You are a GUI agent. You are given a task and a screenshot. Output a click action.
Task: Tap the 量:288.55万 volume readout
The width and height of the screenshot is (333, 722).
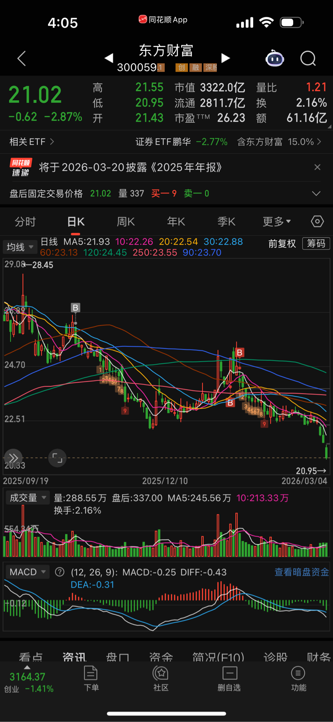click(x=80, y=498)
